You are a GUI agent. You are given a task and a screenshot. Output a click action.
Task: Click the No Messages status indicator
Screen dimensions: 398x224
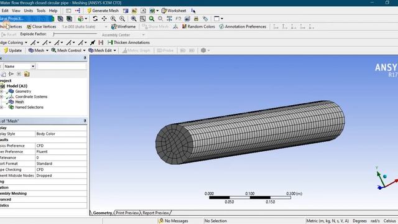click(174, 221)
